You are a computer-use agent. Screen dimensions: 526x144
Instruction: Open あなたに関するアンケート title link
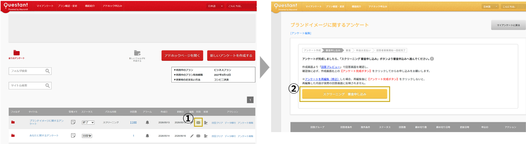click(x=44, y=135)
